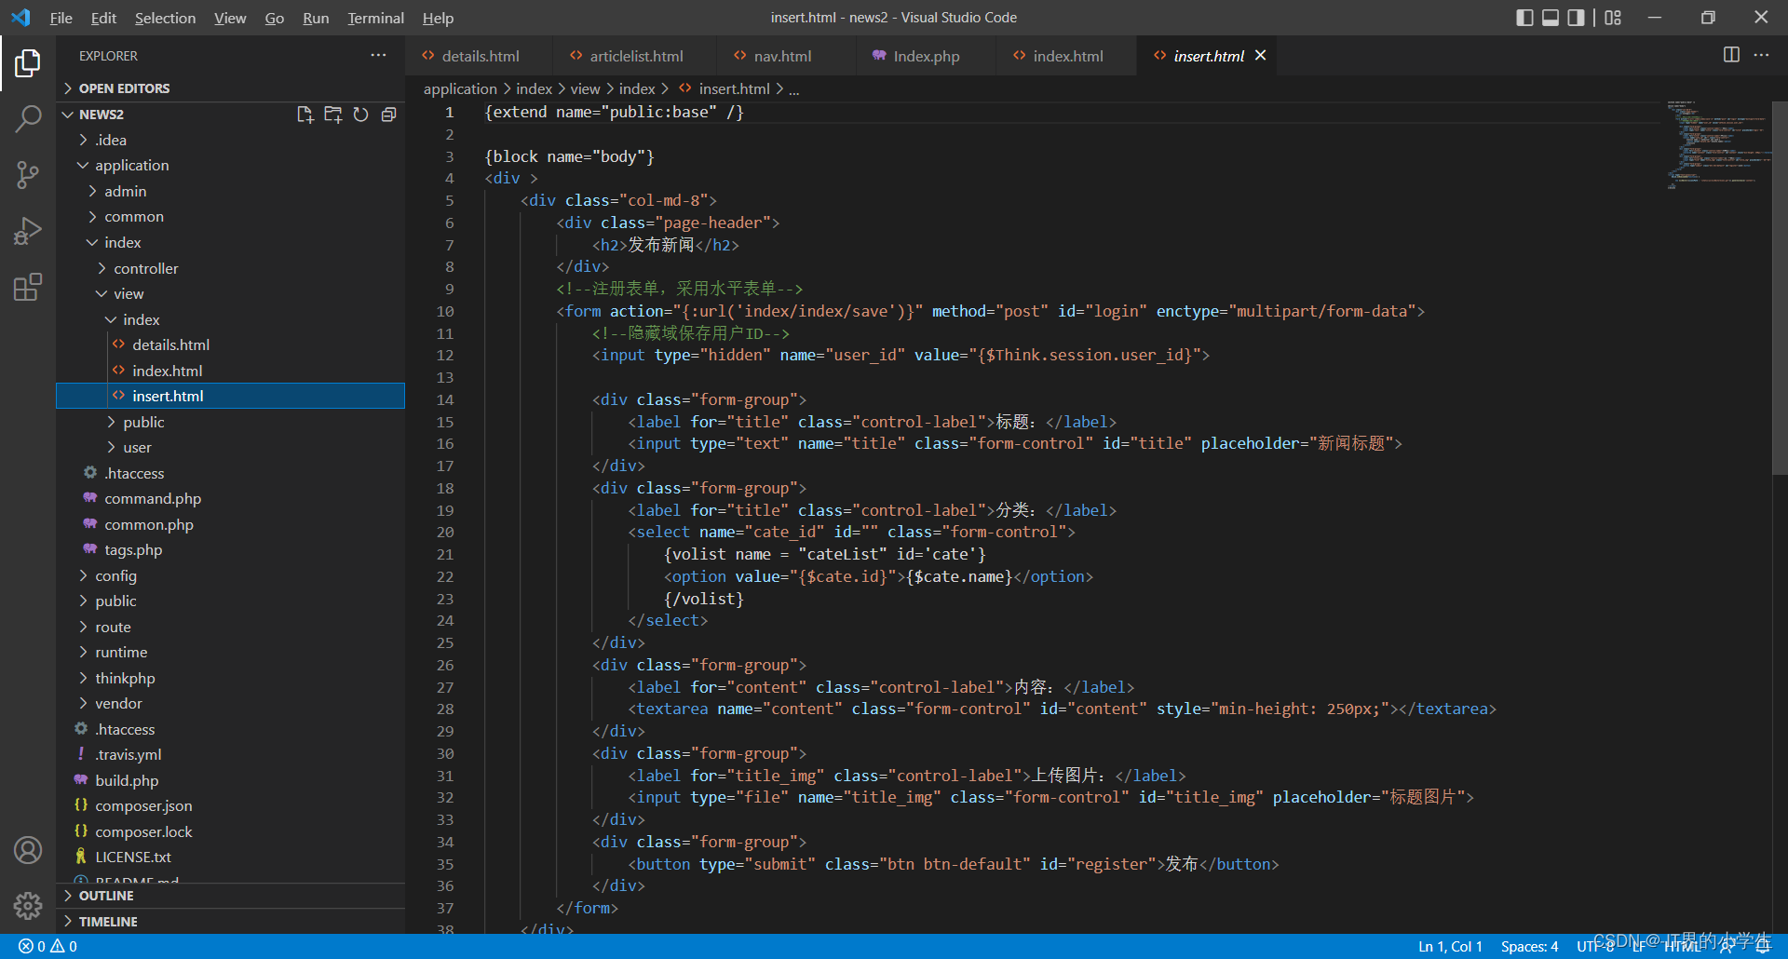Open build.php file
This screenshot has height=959, width=1788.
(x=230, y=780)
